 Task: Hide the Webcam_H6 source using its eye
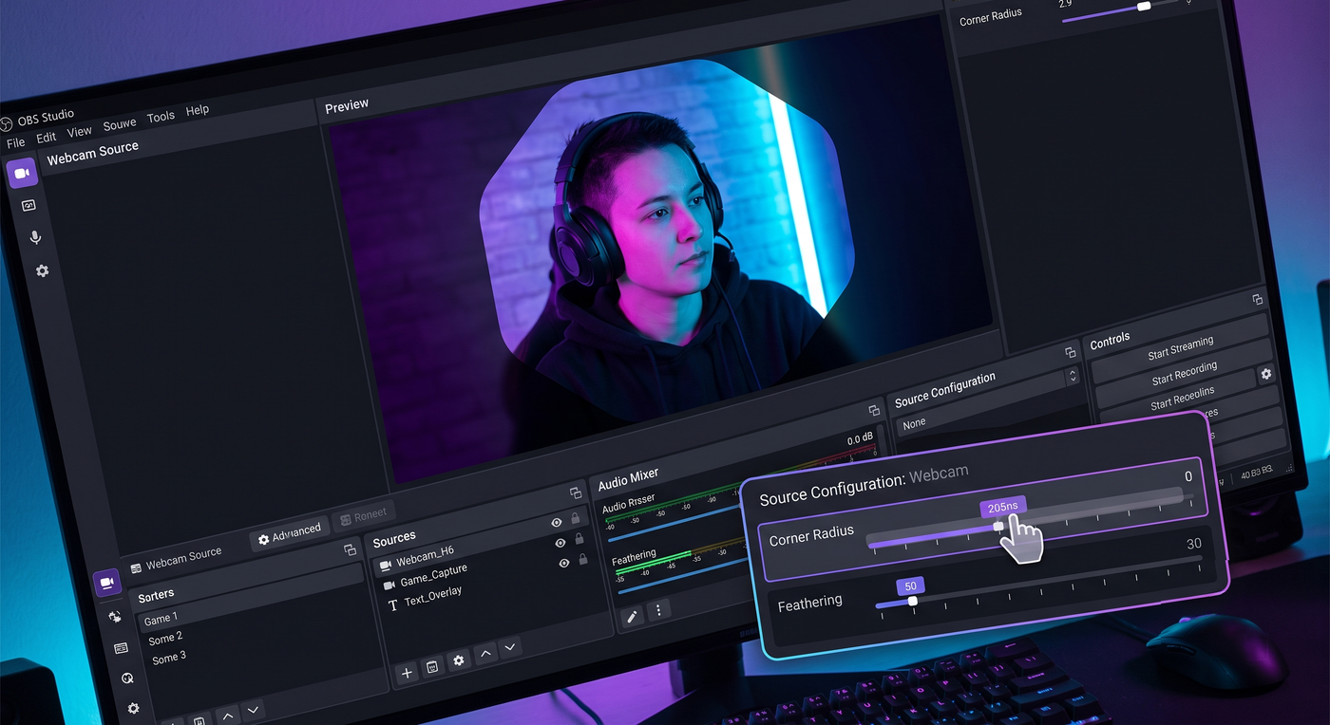point(557,522)
